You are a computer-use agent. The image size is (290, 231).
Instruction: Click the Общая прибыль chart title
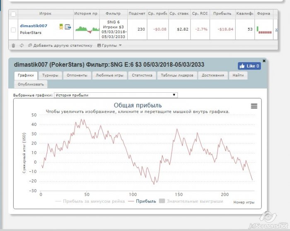pyautogui.click(x=138, y=105)
